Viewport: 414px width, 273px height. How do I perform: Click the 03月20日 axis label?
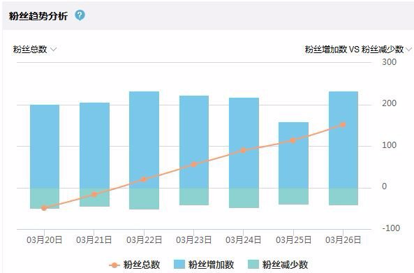pyautogui.click(x=45, y=239)
